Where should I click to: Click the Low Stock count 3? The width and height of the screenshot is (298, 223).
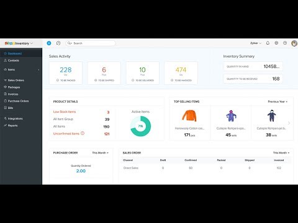pos(108,112)
